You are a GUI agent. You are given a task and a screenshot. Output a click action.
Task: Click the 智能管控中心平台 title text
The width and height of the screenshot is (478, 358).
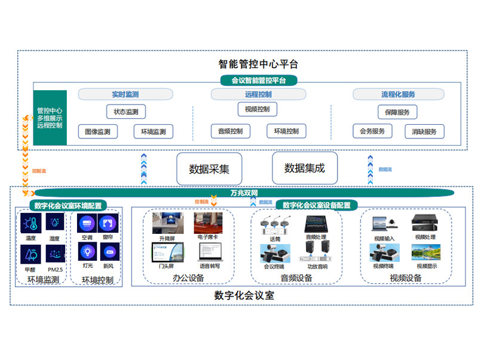coord(258,64)
